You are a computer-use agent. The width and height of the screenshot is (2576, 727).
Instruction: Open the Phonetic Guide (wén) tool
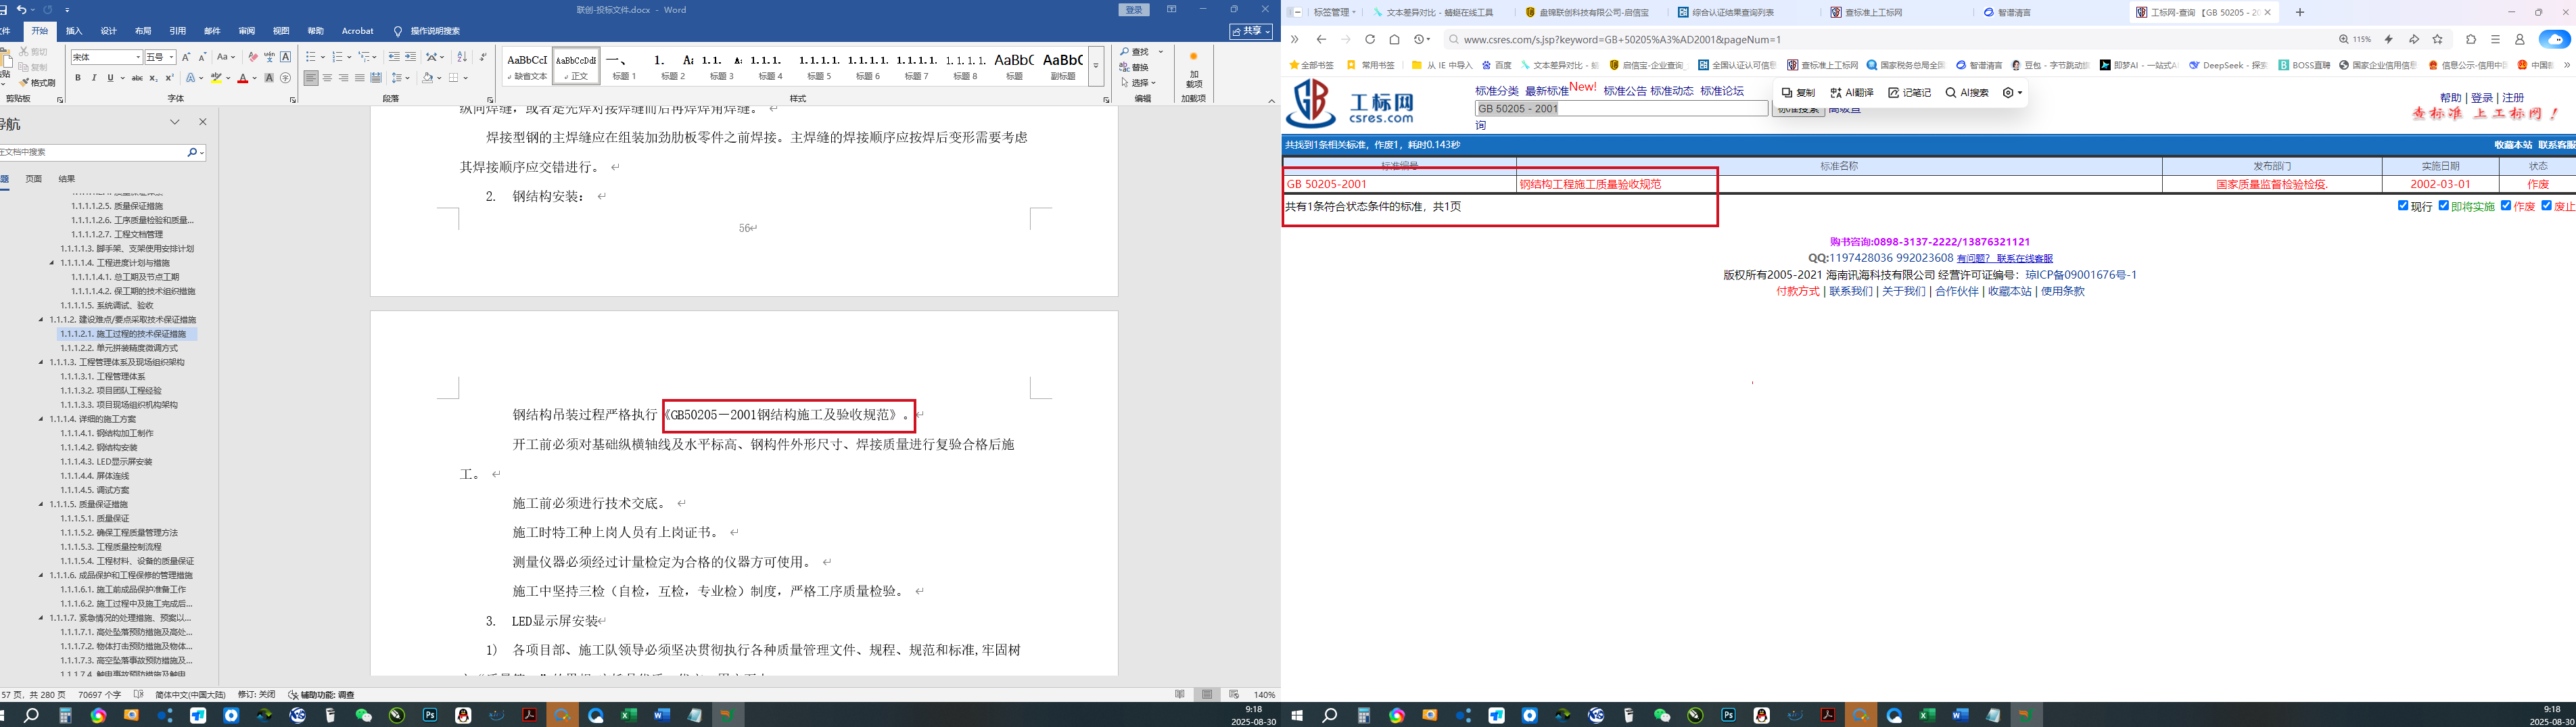[269, 57]
